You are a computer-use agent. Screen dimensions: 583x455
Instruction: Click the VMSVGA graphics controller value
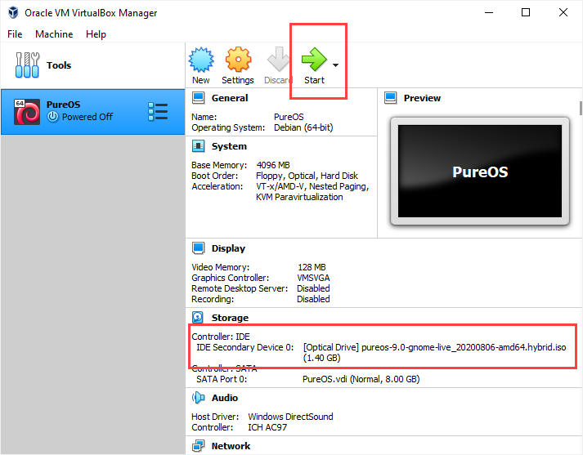[x=313, y=278]
